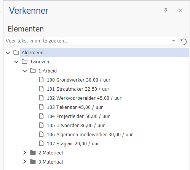Click the document icon beside 102 Werkvoorbereider

[41, 98]
